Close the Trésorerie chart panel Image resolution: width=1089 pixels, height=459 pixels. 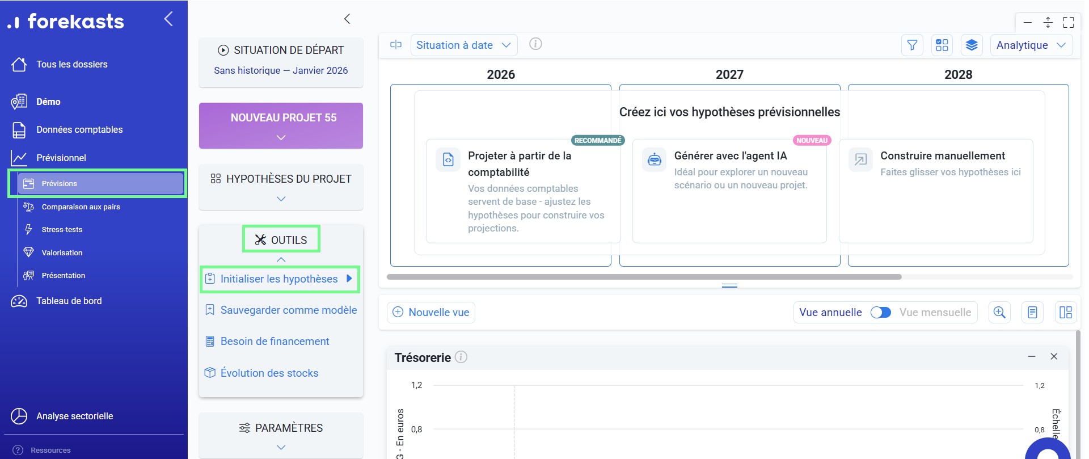pyautogui.click(x=1054, y=356)
